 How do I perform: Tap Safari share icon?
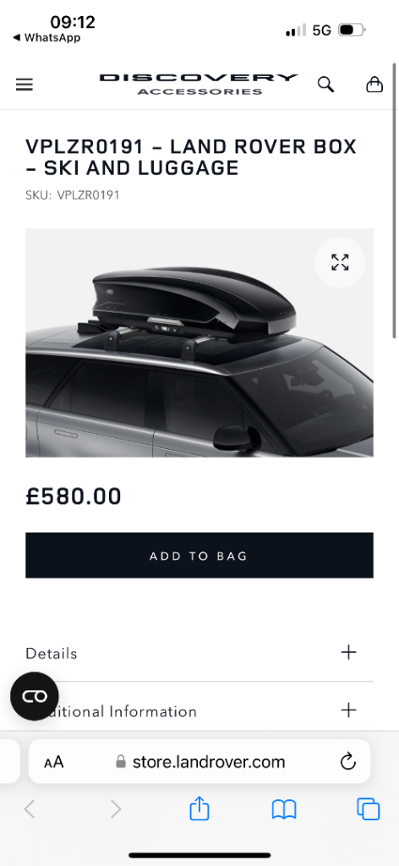(x=199, y=808)
